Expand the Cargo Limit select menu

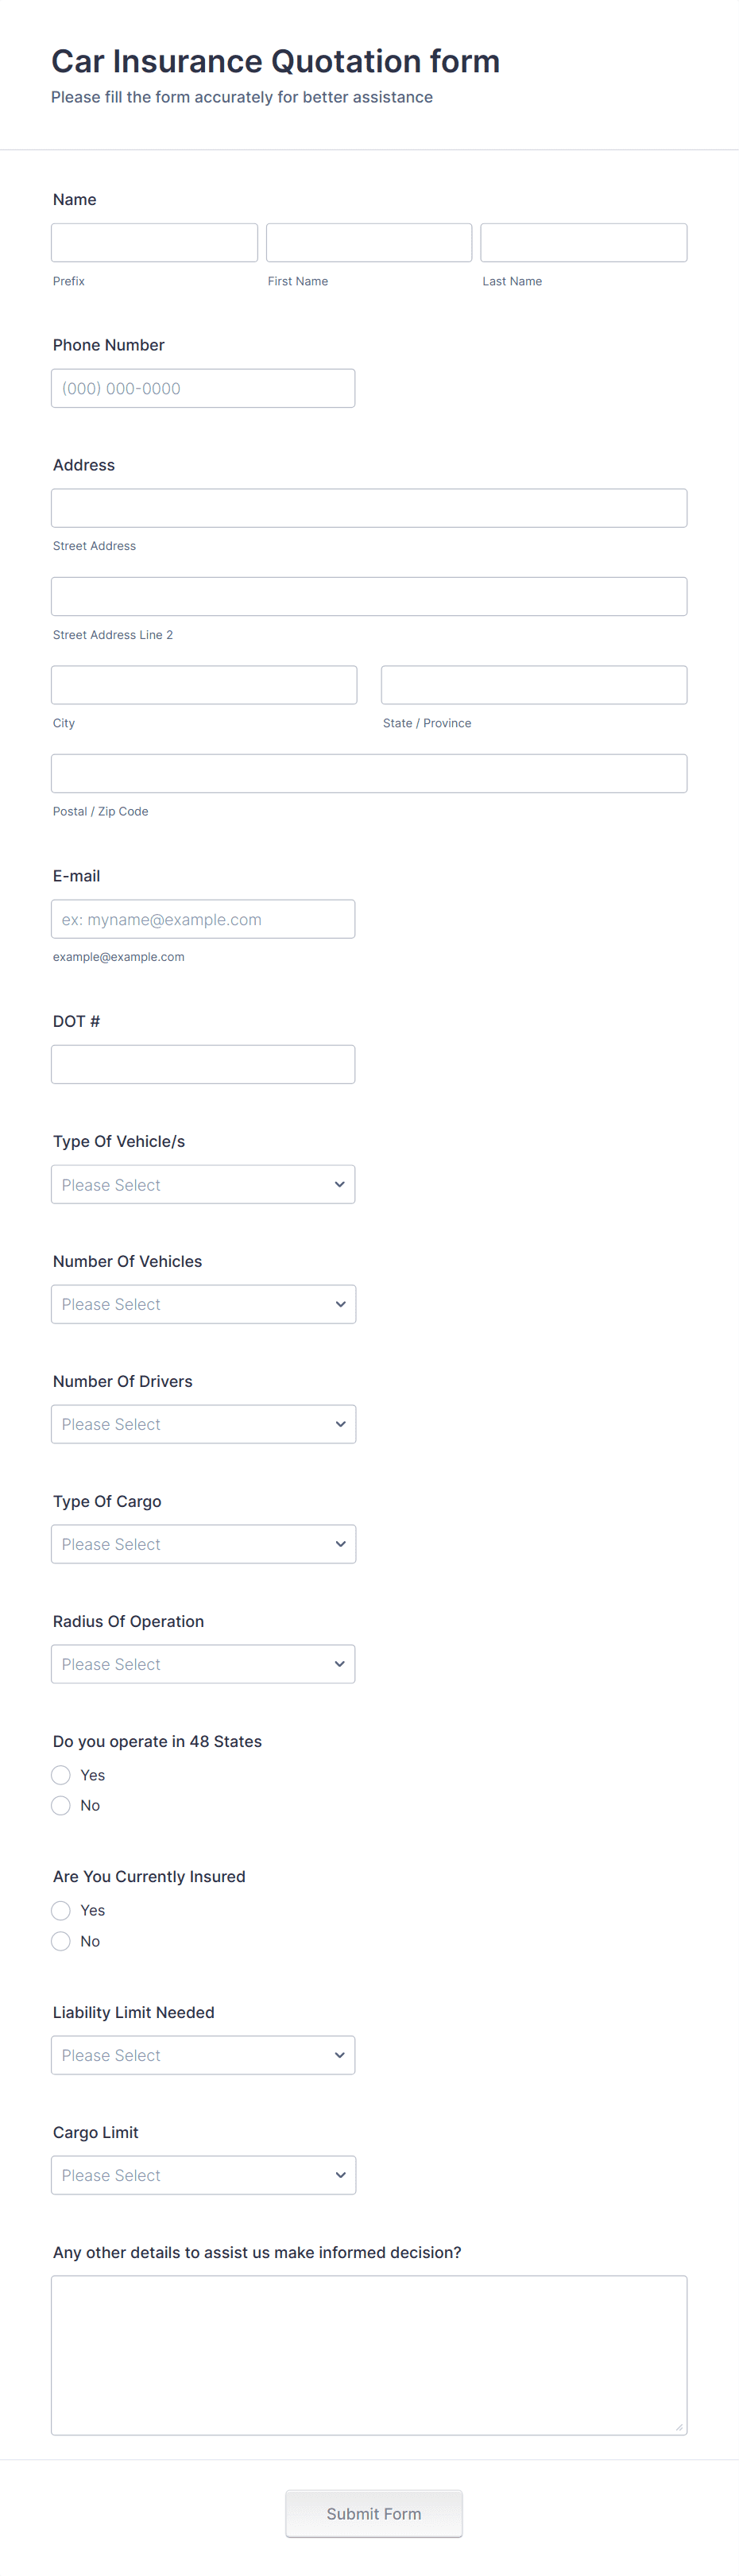[x=203, y=2175]
